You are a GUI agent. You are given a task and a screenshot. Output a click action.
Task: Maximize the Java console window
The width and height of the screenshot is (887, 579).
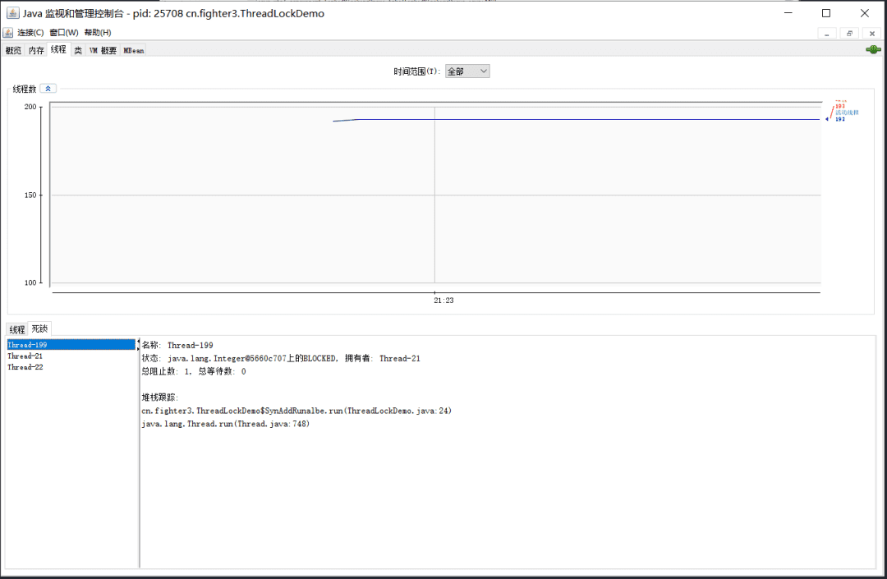[826, 13]
